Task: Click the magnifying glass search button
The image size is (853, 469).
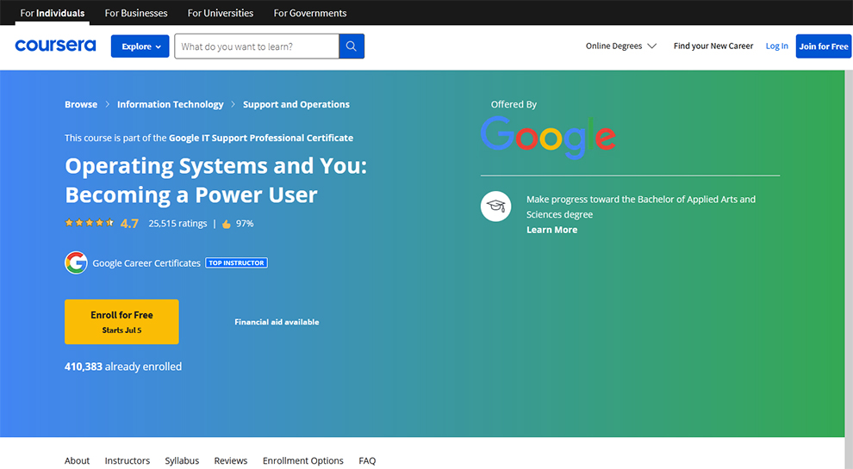Action: [x=352, y=46]
